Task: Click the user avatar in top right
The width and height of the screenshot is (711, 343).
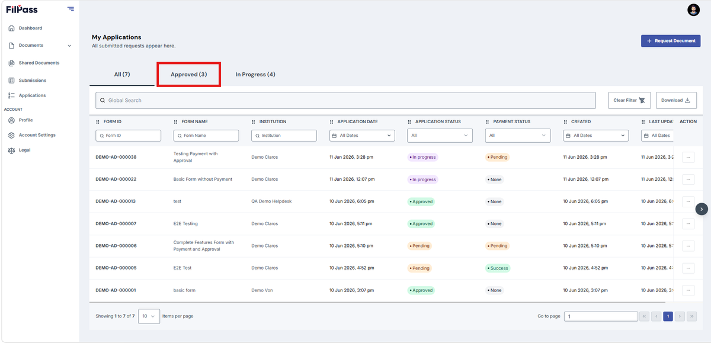Action: click(693, 9)
